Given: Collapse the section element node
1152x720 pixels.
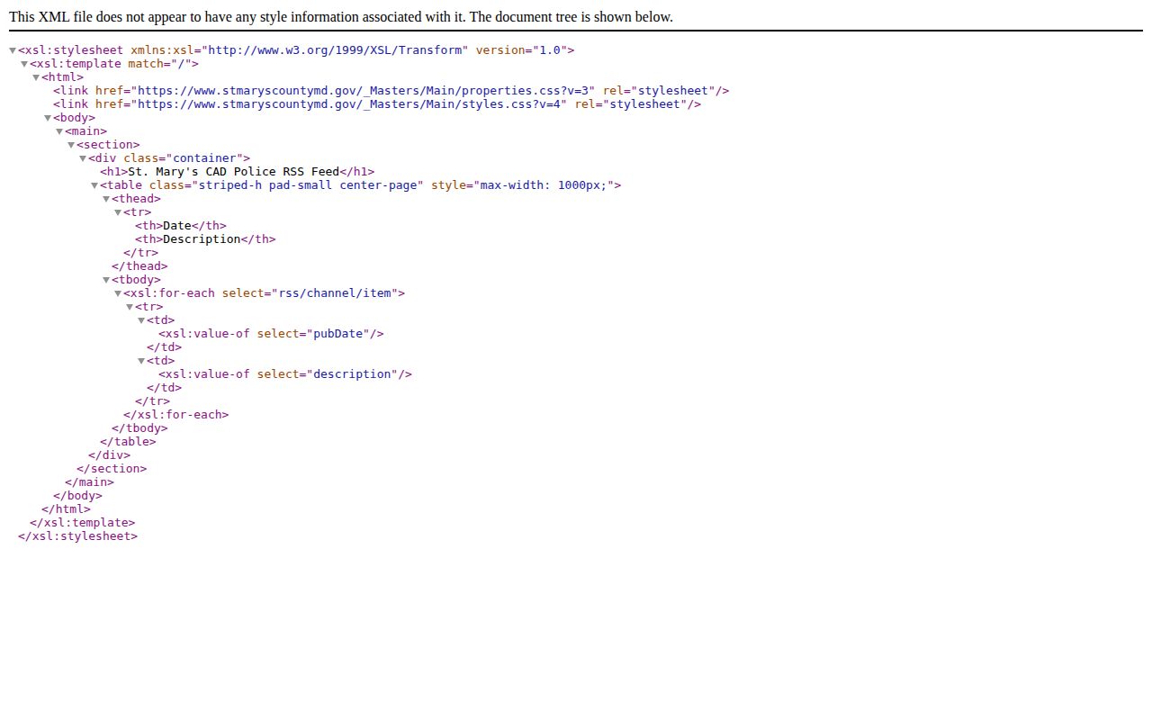Looking at the screenshot, I should 71,145.
